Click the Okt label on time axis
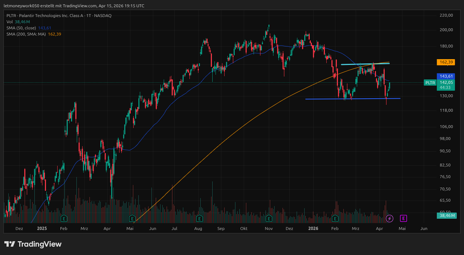 click(244, 229)
